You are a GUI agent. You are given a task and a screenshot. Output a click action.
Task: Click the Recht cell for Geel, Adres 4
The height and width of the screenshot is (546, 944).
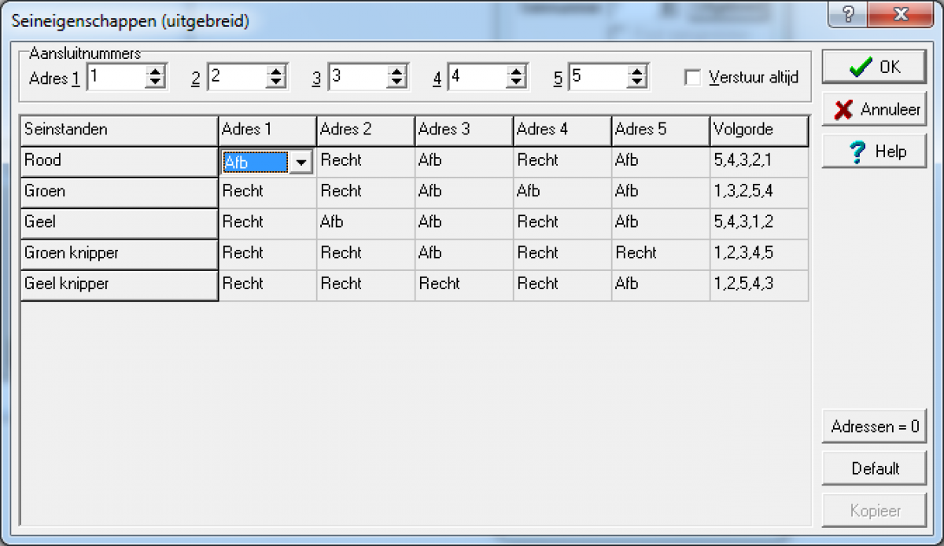562,223
